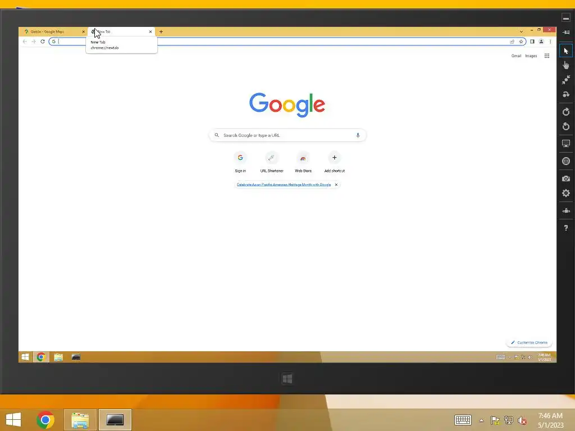Select the mouse mode arrow in simulator sidebar
575x431 pixels.
[566, 51]
